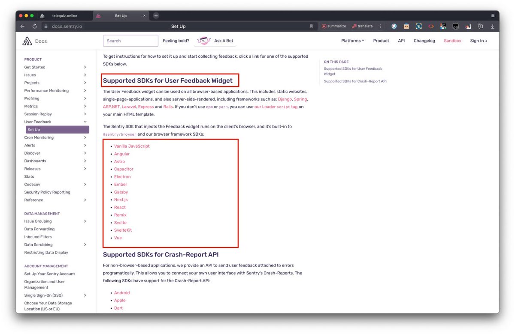The image size is (515, 334).
Task: Select the Set Up item in sidebar
Action: click(x=57, y=130)
